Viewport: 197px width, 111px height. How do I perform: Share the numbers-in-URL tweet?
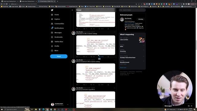[x=108, y=57]
